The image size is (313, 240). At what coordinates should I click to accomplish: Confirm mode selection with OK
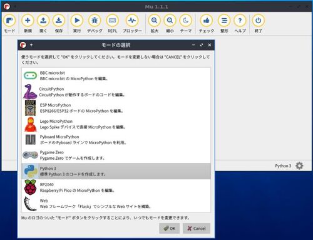point(170,229)
